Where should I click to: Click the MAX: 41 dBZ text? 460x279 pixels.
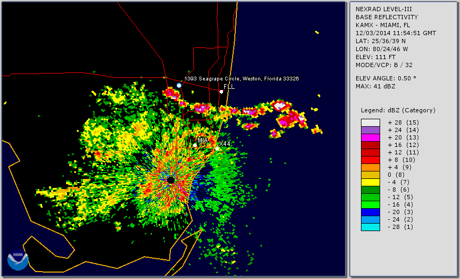point(375,86)
